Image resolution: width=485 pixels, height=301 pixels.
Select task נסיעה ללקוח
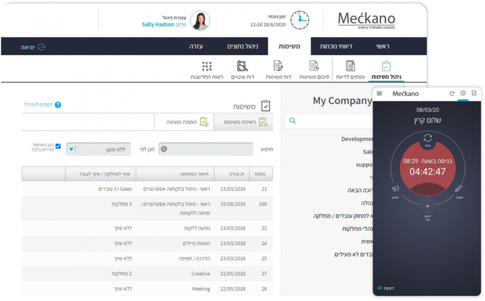click(x=147, y=228)
